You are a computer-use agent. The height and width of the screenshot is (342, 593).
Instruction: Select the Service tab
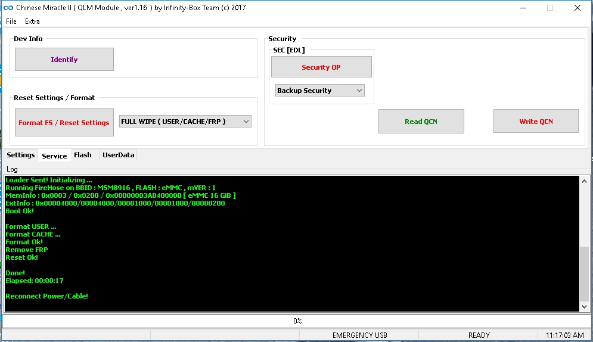(54, 156)
